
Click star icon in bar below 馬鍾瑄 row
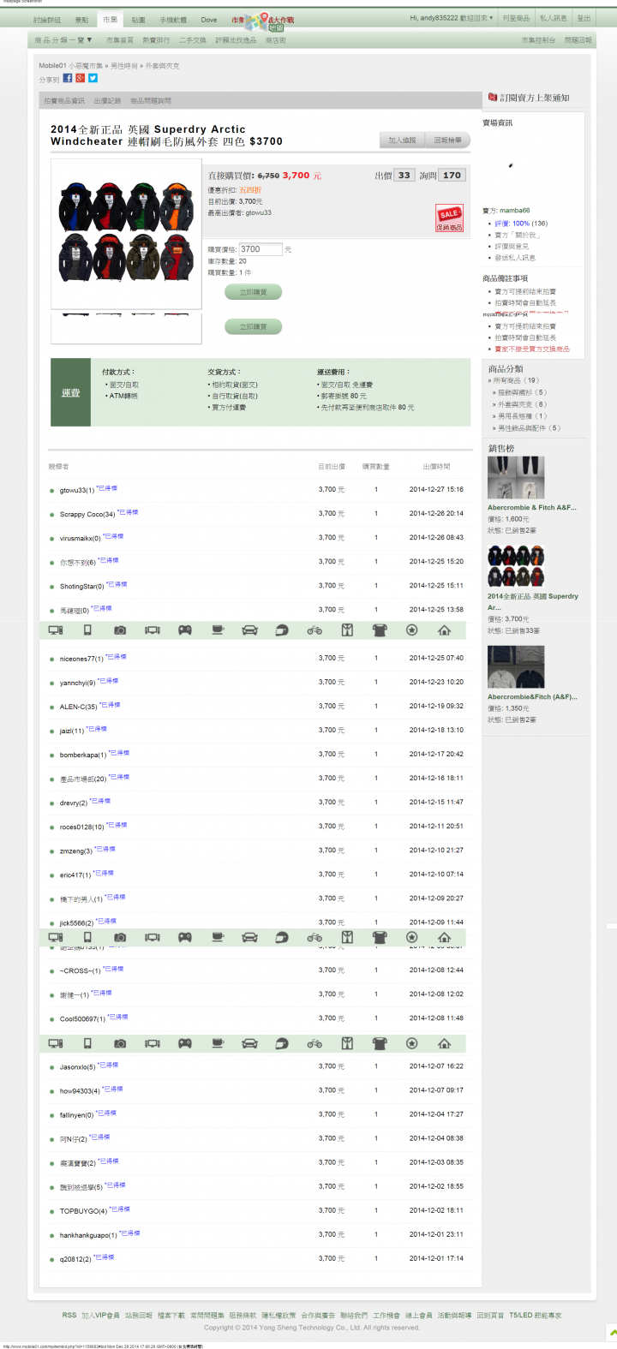click(x=412, y=630)
